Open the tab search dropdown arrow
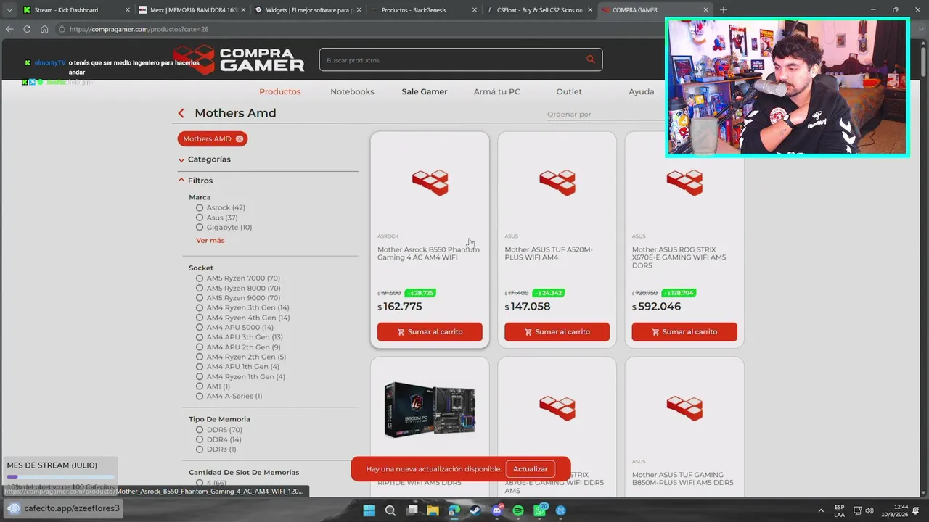This screenshot has height=522, width=929. [x=9, y=10]
